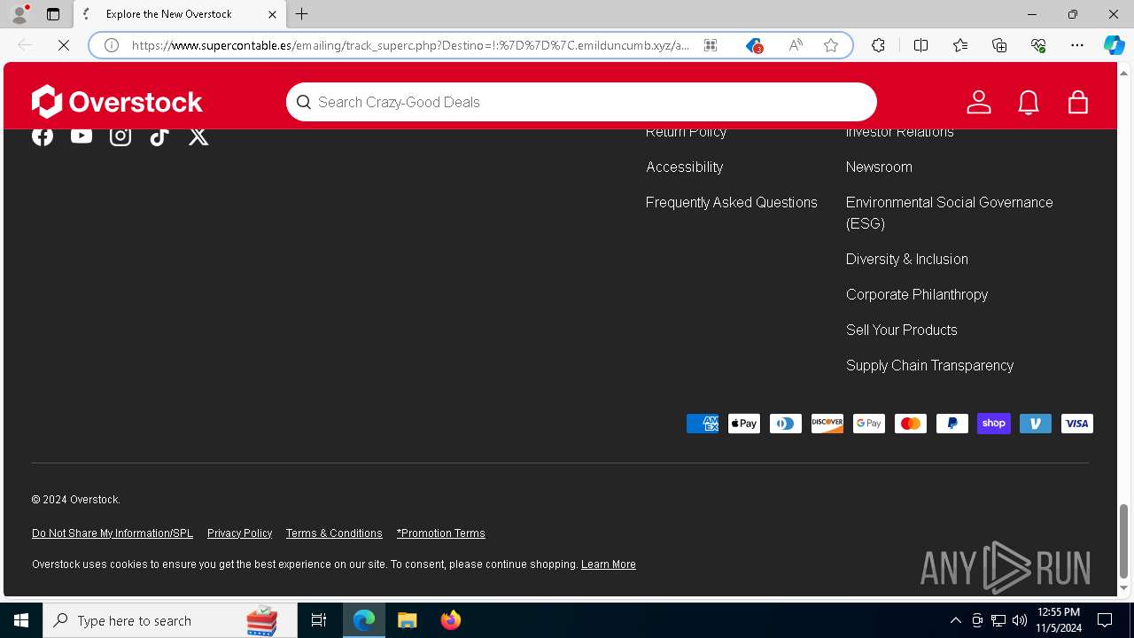Click the Venmo payment icon
Screen dimensions: 1134x638
click(1036, 424)
